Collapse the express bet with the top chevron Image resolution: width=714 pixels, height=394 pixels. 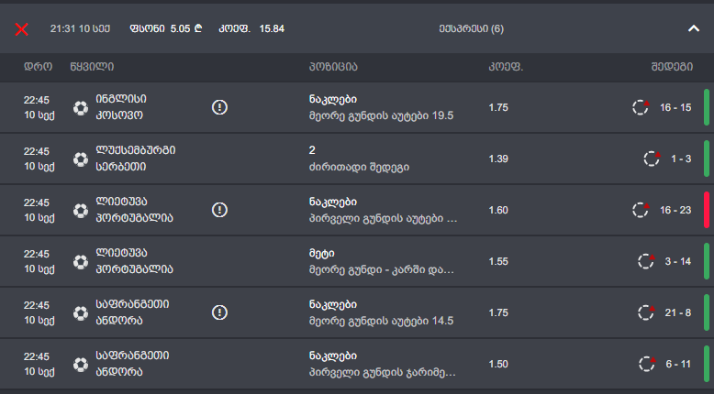(x=694, y=28)
